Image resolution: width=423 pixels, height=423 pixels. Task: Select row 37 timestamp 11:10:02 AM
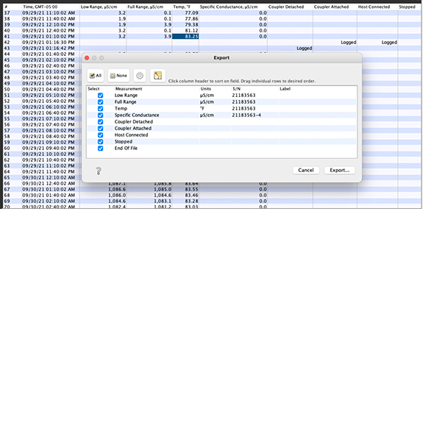(x=49, y=13)
